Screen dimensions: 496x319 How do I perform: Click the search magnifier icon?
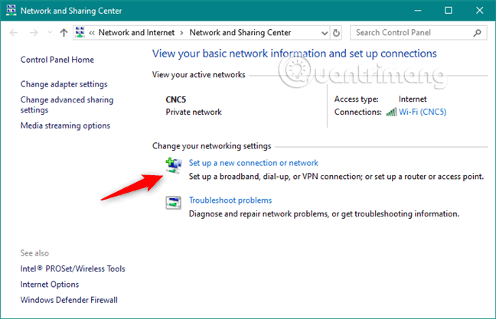point(477,33)
